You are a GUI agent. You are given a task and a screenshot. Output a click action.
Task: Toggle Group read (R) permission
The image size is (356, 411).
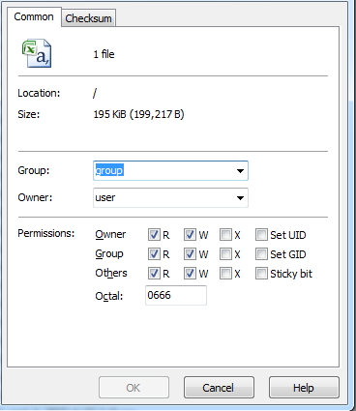click(x=154, y=254)
